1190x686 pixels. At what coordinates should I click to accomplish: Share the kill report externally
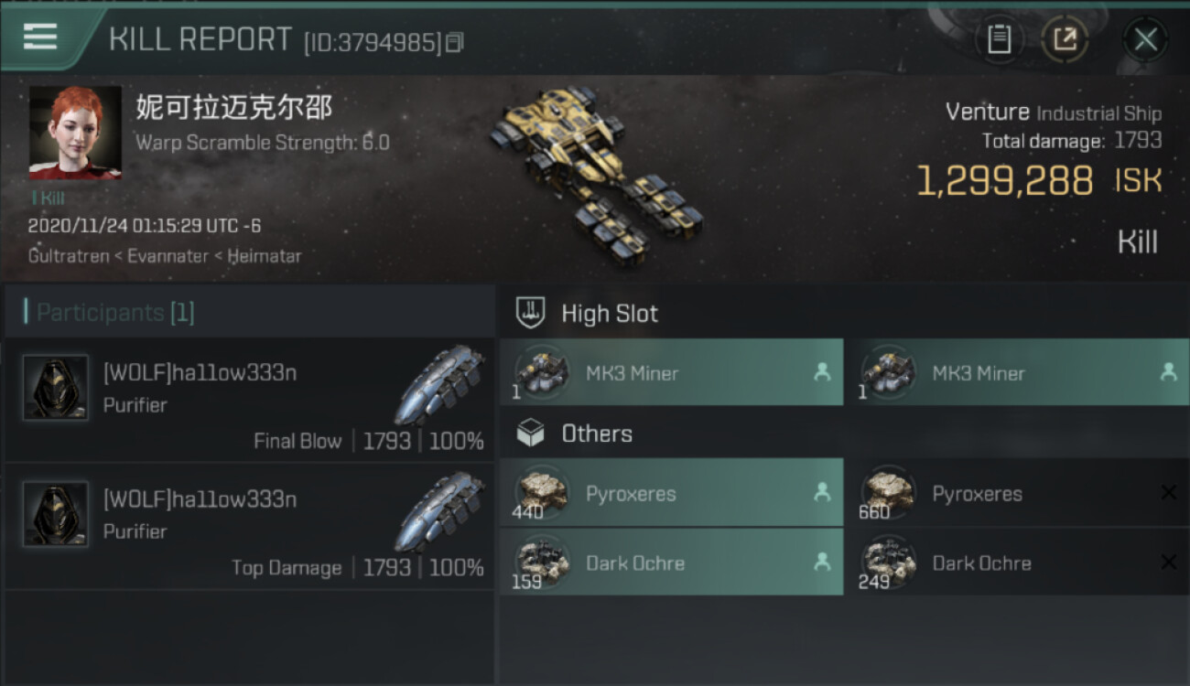pos(1065,39)
